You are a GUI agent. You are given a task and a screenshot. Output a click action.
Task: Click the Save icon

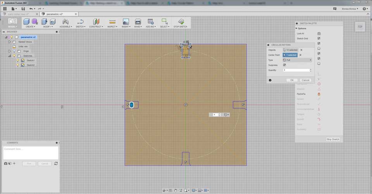23,9
